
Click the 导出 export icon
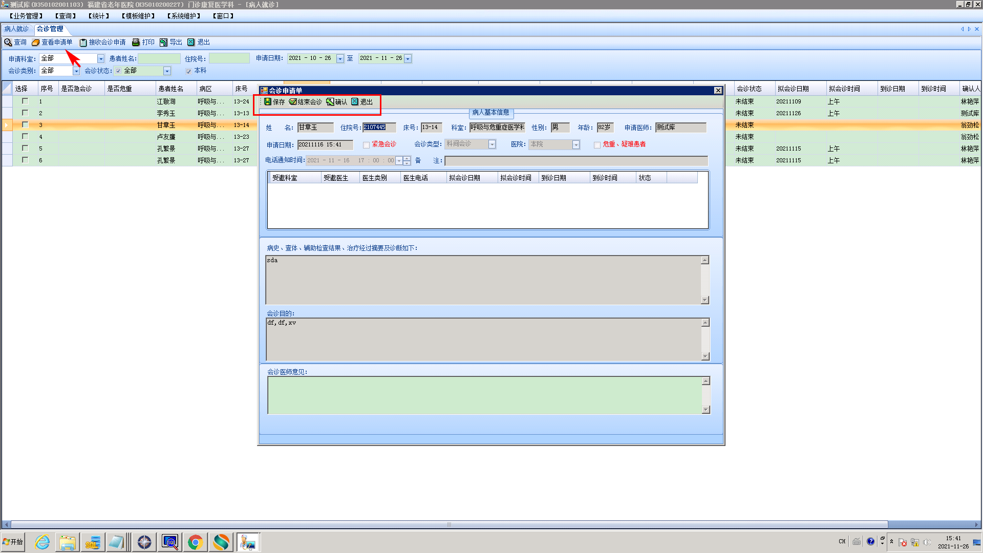click(x=163, y=42)
